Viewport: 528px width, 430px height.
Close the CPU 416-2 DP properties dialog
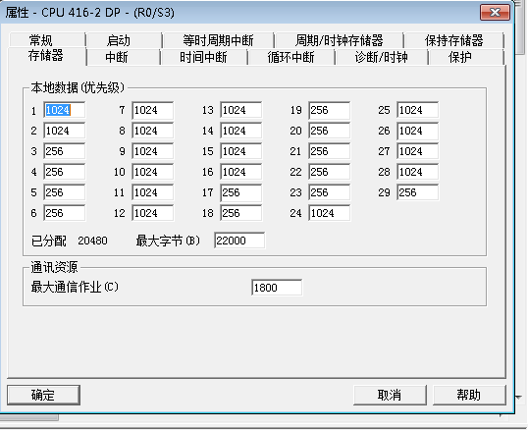(495, 13)
